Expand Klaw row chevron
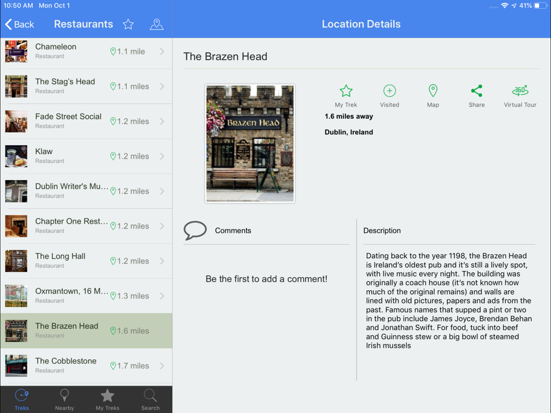This screenshot has width=551, height=413. (162, 156)
